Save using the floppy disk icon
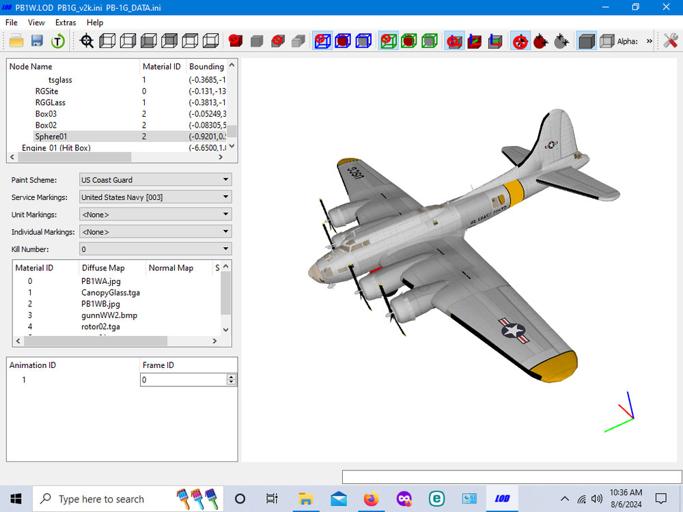The width and height of the screenshot is (683, 512). point(37,42)
